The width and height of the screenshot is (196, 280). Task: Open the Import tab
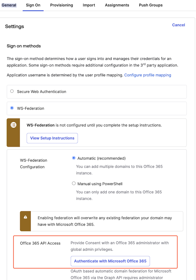click(89, 5)
